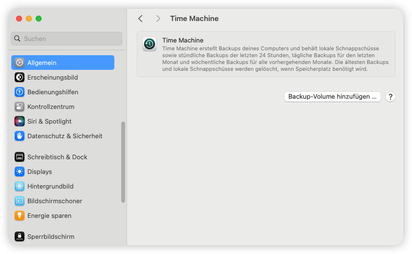Open Hintergrundbild label
The image size is (412, 254).
[50, 186]
